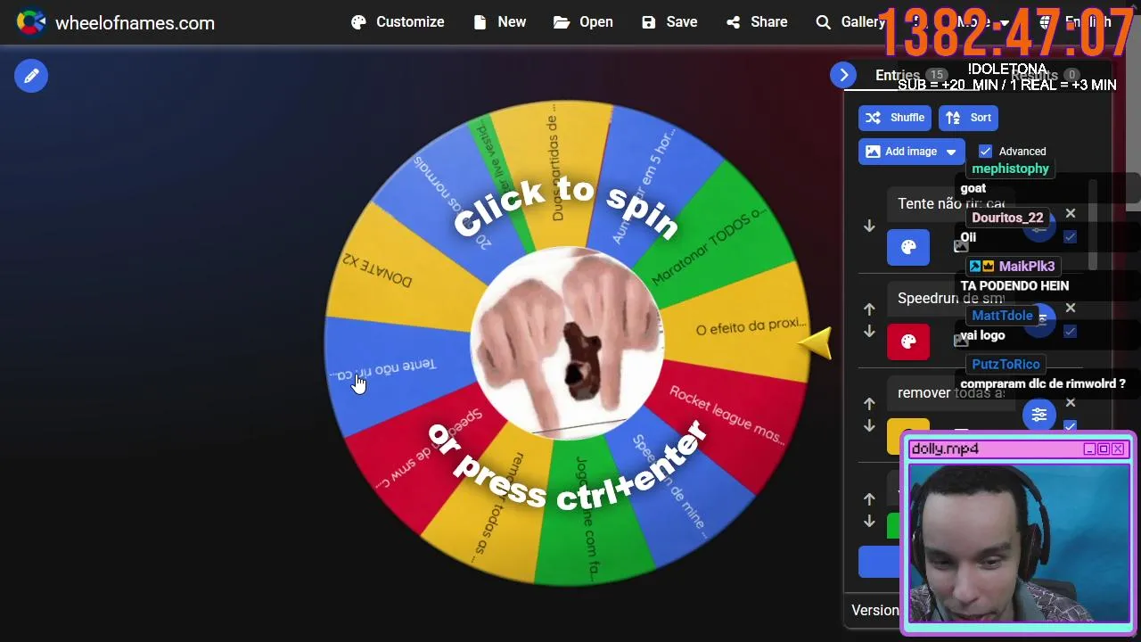Click Open in the top bar
This screenshot has width=1141, height=642.
coord(583,22)
